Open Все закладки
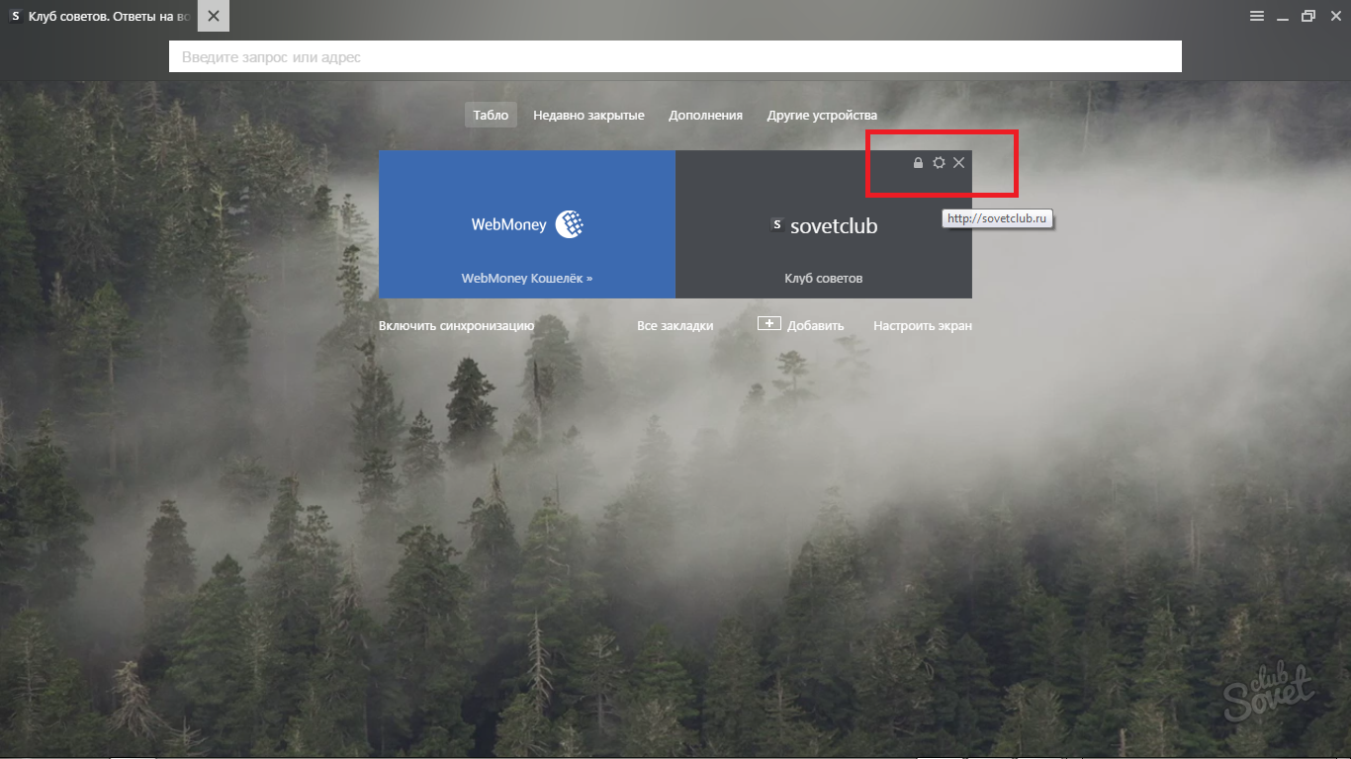 (675, 326)
